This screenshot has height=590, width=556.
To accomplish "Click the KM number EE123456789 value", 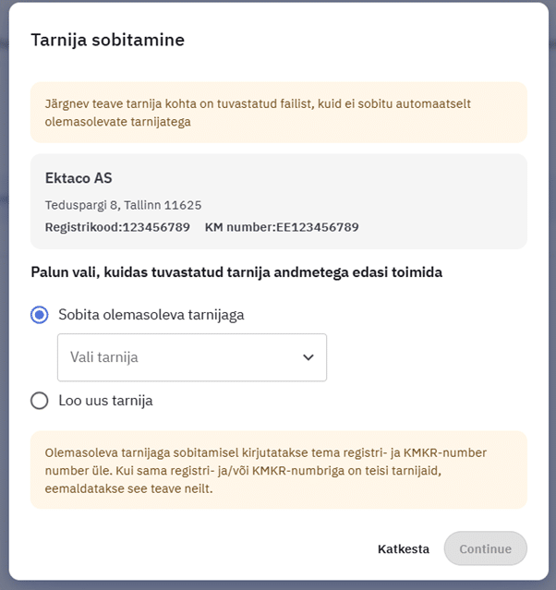I will [x=317, y=226].
